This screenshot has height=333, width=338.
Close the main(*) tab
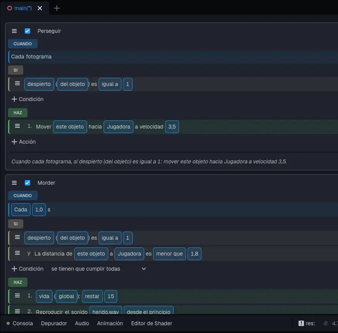coord(40,8)
